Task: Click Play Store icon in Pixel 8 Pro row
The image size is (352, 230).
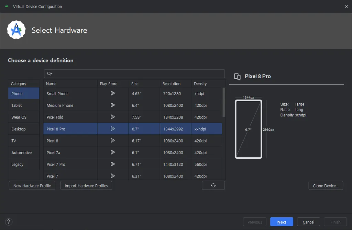Action: (113, 129)
